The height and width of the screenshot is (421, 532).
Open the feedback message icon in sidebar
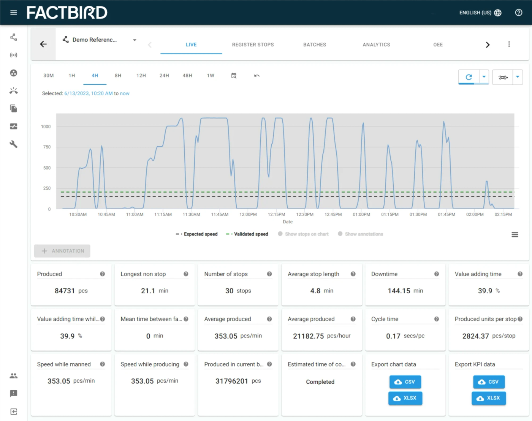pyautogui.click(x=14, y=394)
